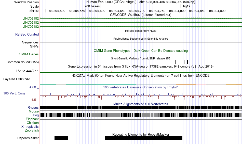
Task: Click Short Genetic Variants from dbSNP release 155
Action: coord(141,58)
